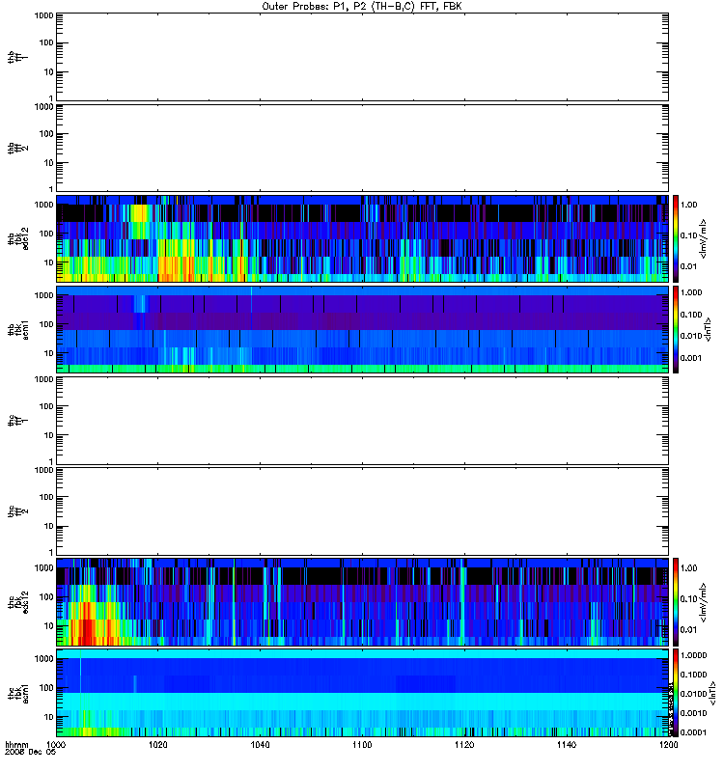Click the plot title Outer Probes: P1, P2
The width and height of the screenshot is (724, 772).
(361, 7)
